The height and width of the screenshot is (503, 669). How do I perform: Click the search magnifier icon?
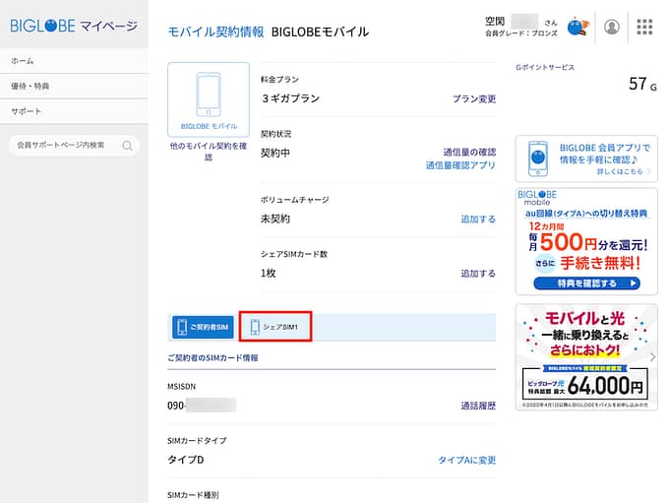(127, 146)
